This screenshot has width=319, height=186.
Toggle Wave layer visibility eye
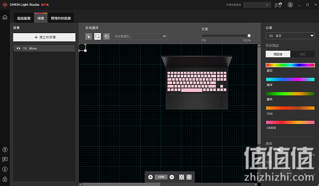coord(18,49)
